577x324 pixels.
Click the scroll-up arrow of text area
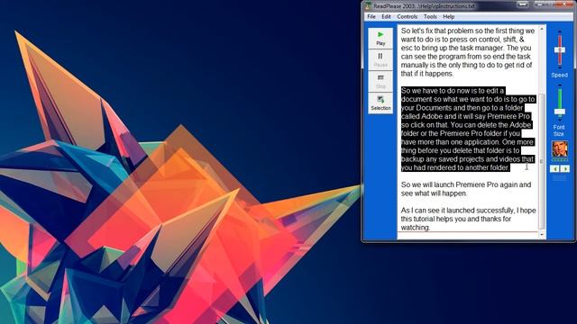tap(542, 29)
